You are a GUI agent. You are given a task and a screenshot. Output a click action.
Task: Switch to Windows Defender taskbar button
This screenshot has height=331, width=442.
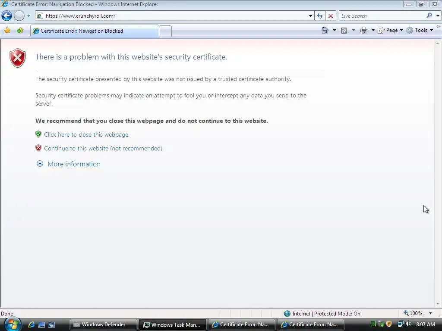click(104, 325)
